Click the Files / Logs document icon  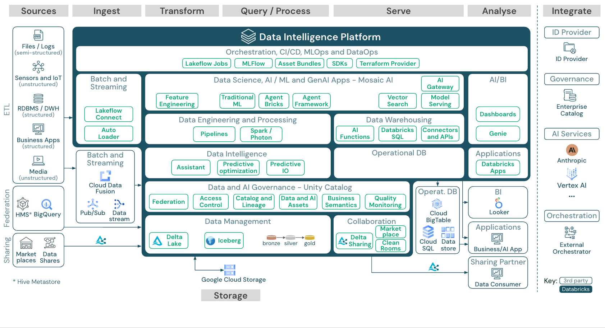coord(38,35)
